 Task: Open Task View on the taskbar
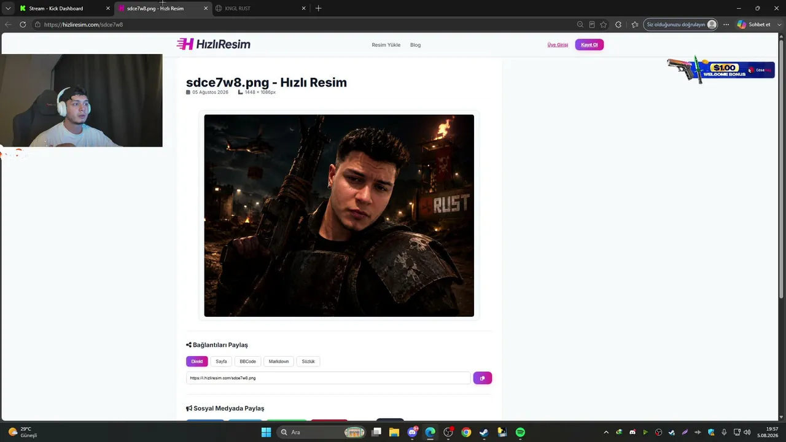pyautogui.click(x=377, y=432)
